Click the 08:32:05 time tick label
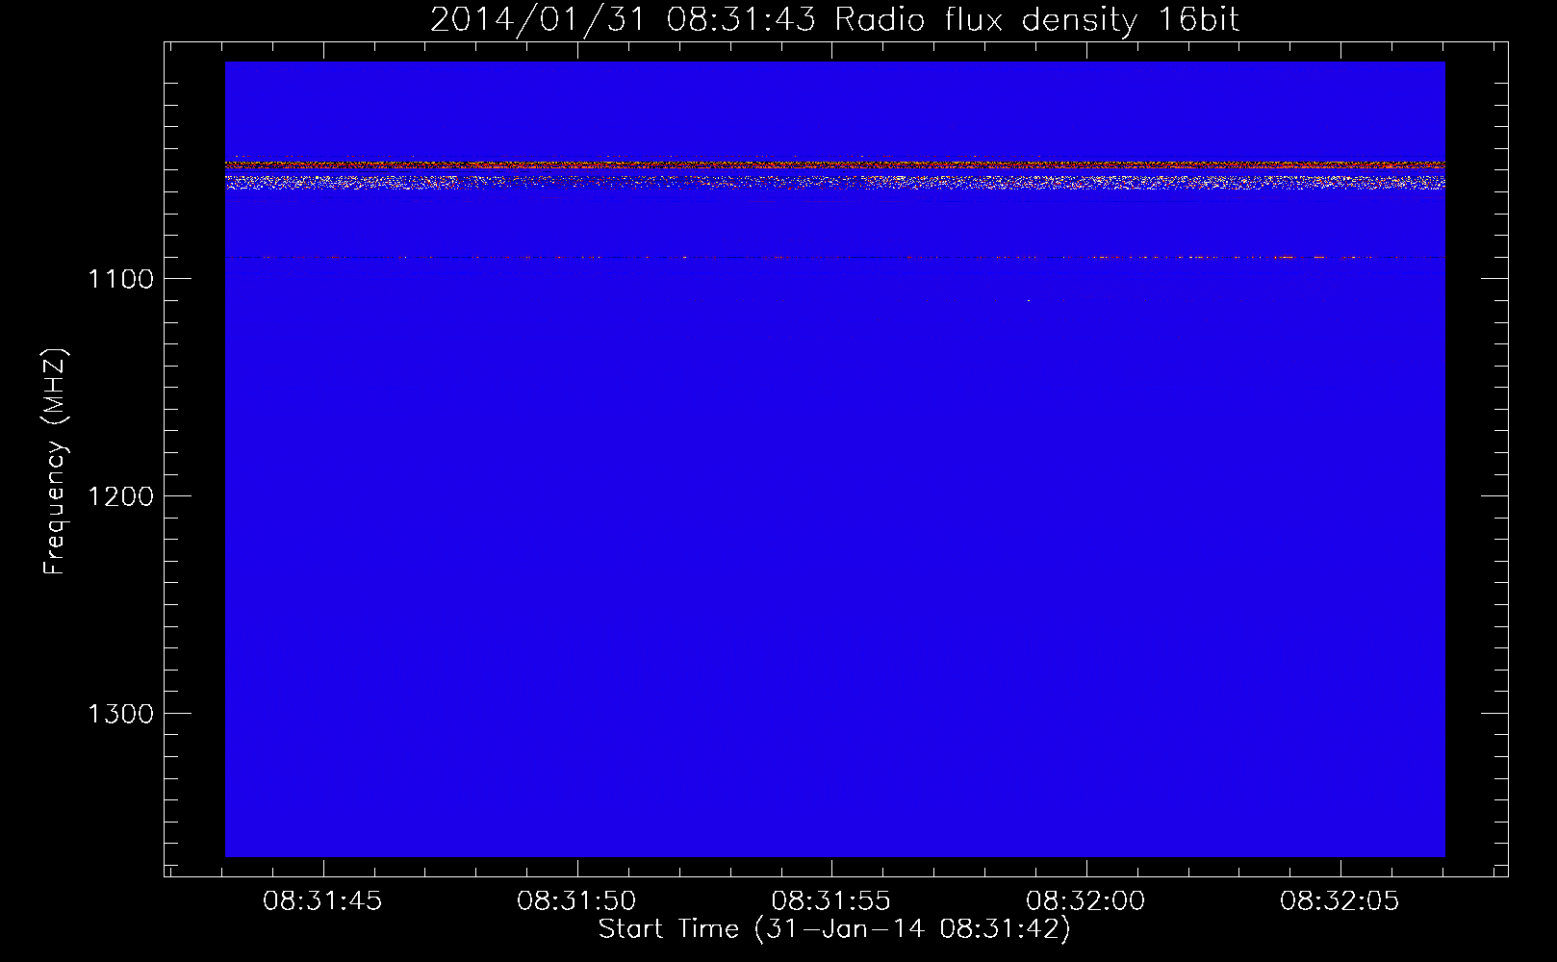The width and height of the screenshot is (1557, 962). coord(1340,901)
